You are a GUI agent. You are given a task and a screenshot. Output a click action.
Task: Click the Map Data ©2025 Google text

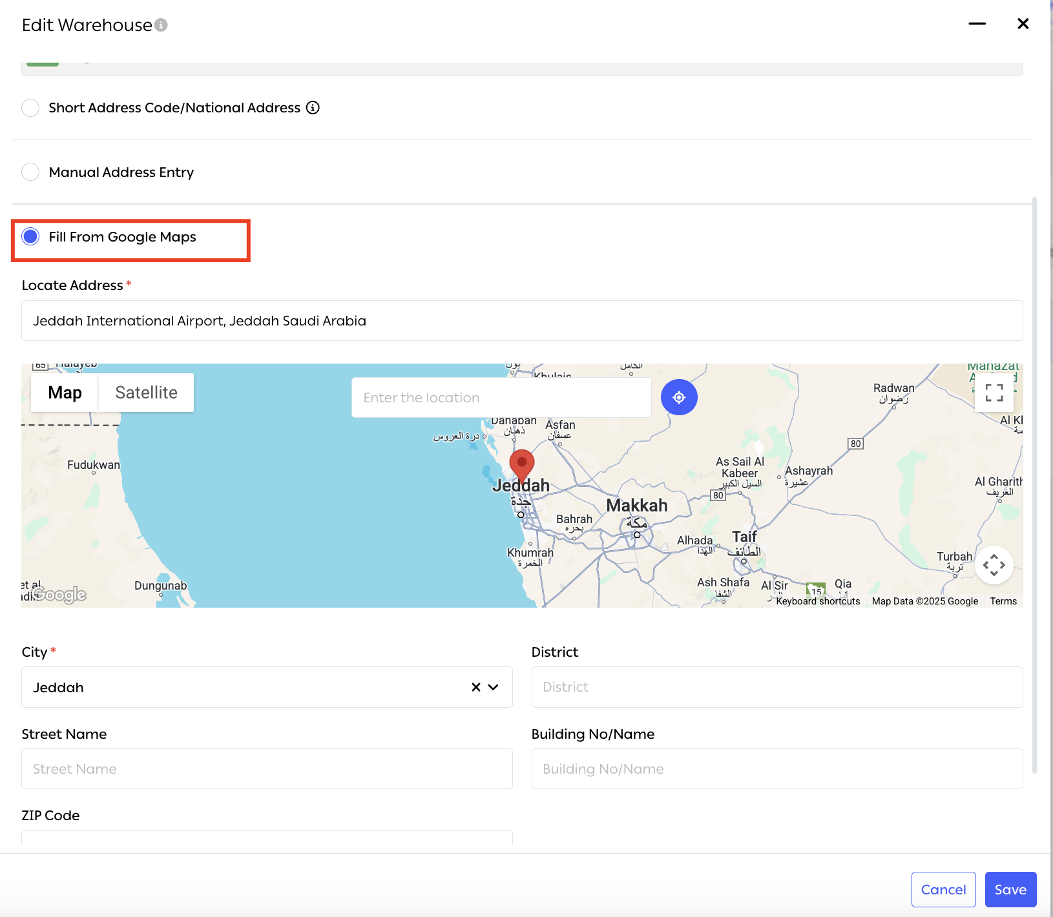[925, 601]
